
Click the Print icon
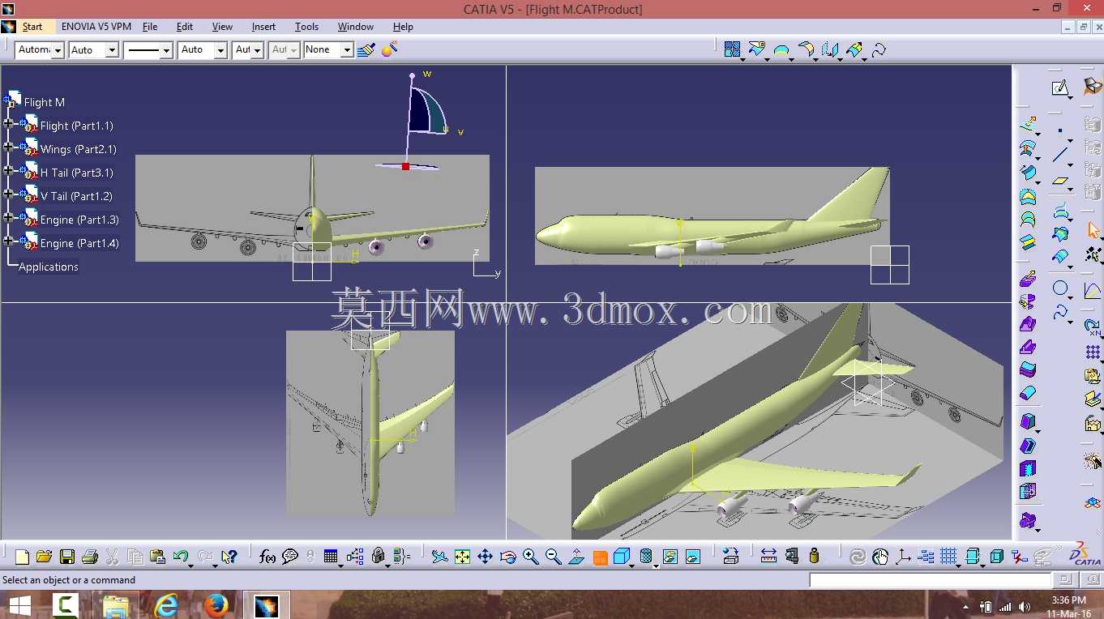(x=90, y=557)
